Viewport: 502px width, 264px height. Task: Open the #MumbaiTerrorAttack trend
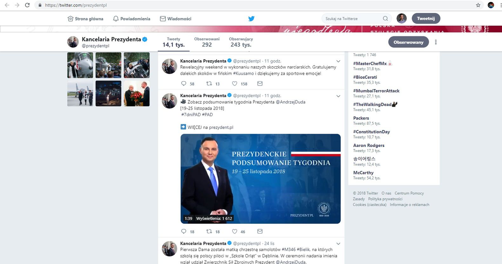click(x=376, y=91)
